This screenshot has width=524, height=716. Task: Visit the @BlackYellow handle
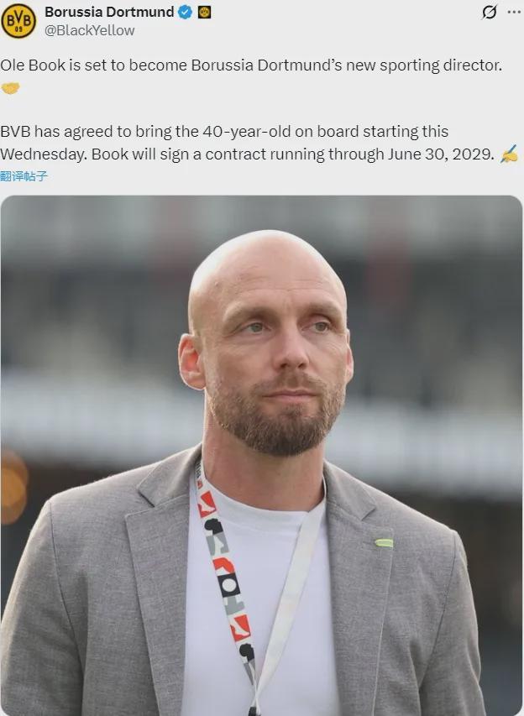[90, 30]
